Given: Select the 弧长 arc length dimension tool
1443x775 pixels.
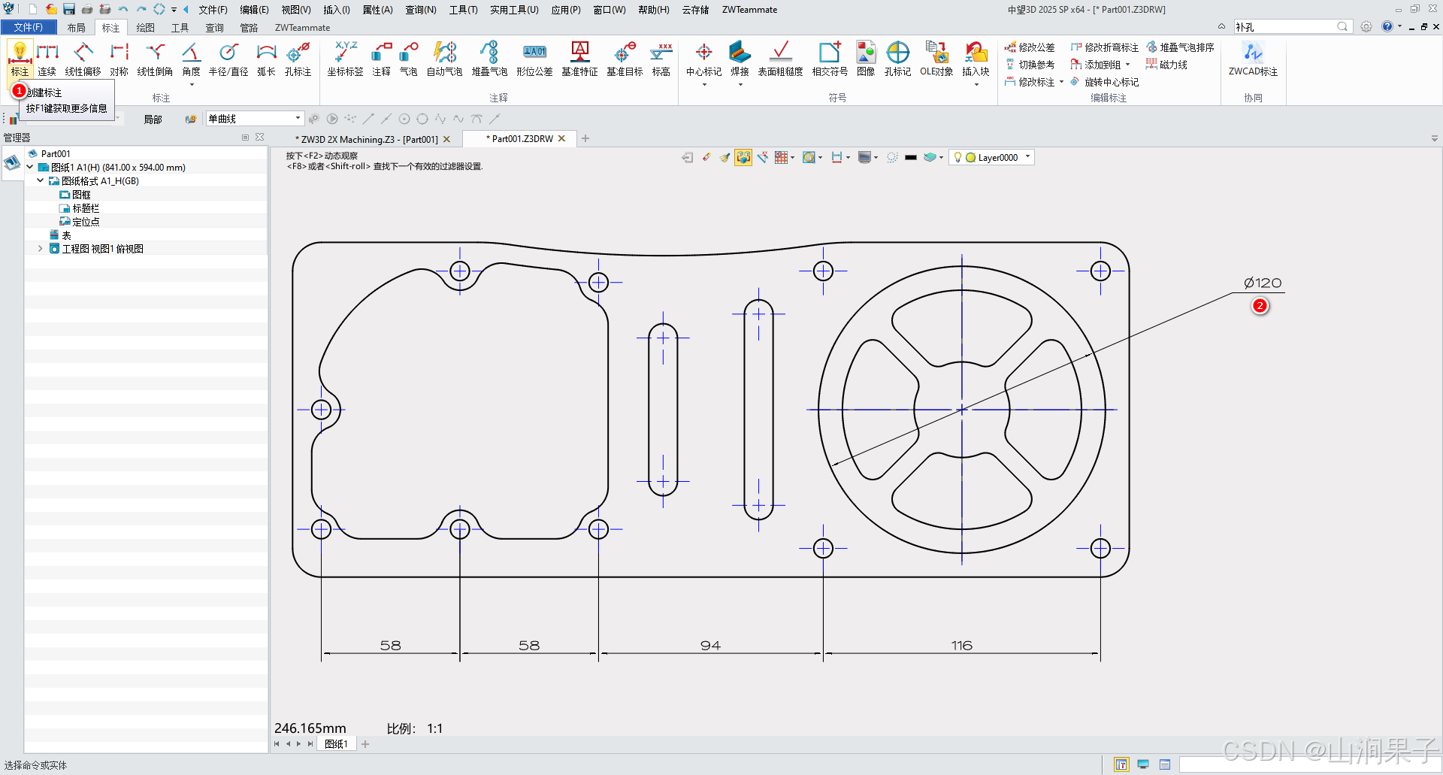Looking at the screenshot, I should tap(266, 59).
